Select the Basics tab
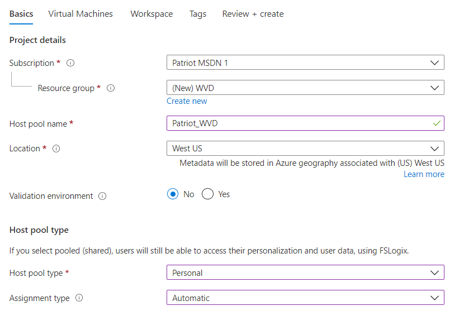Image resolution: width=464 pixels, height=320 pixels. [21, 14]
